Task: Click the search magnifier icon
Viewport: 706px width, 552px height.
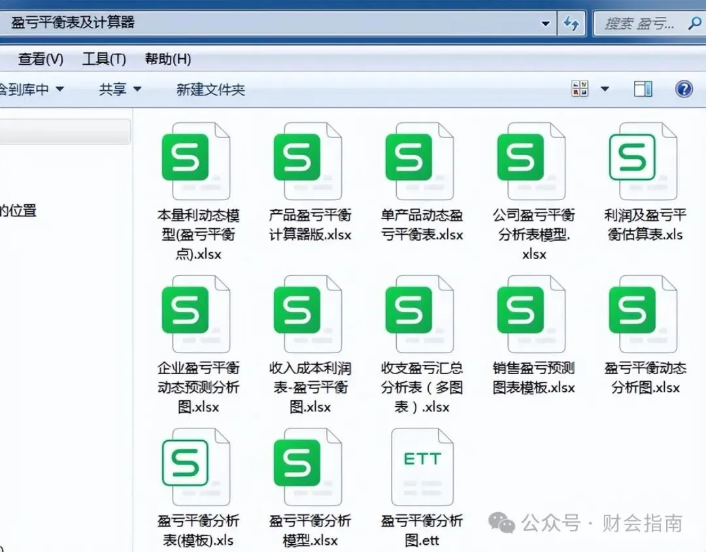Action: pos(695,22)
